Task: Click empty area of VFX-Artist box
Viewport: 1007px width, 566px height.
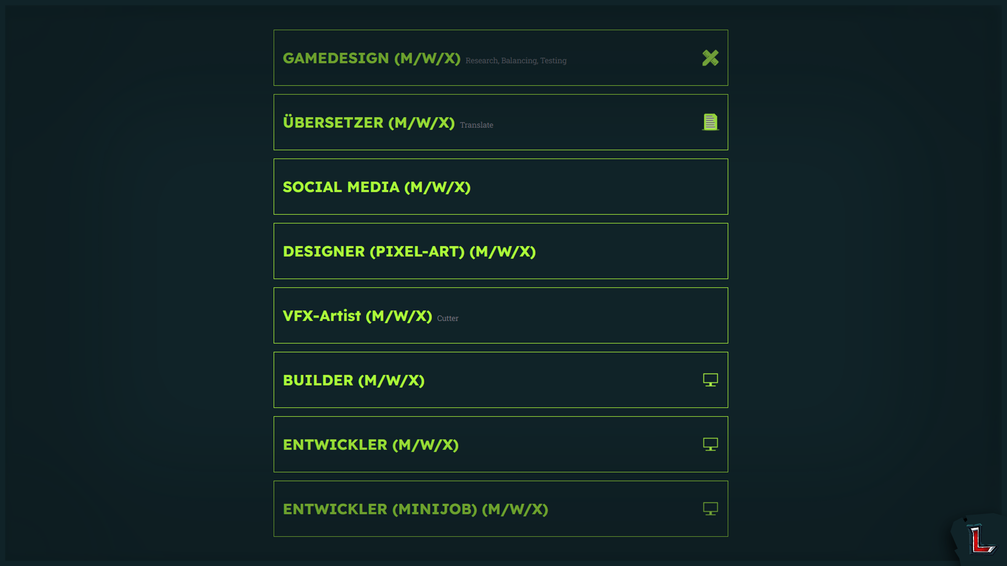Action: tap(593, 315)
